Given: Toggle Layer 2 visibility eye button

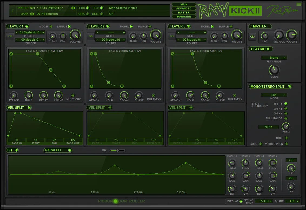Looking at the screenshot, I should [91, 36].
